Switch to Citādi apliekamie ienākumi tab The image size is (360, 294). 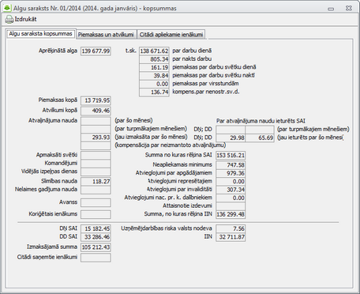pos(171,35)
